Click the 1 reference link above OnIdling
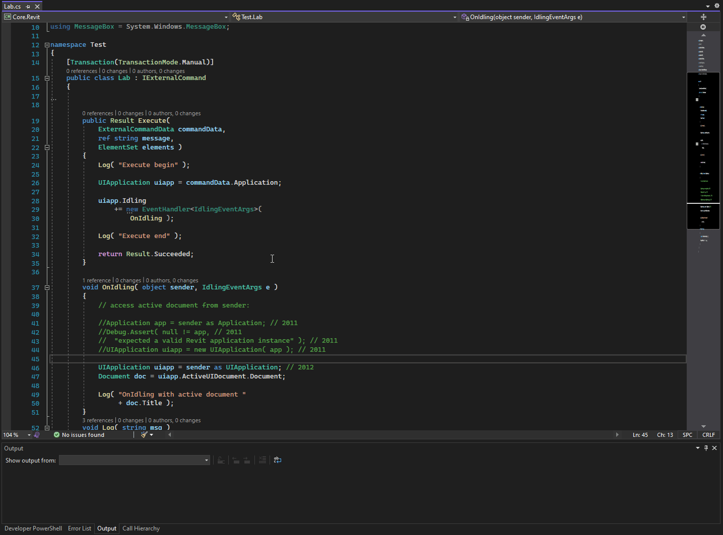Screen dimensions: 723x535 coord(96,280)
